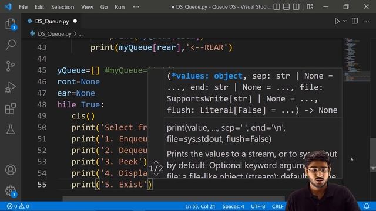Click the code minimap overview
This screenshot has width=376, height=211.
point(357,60)
